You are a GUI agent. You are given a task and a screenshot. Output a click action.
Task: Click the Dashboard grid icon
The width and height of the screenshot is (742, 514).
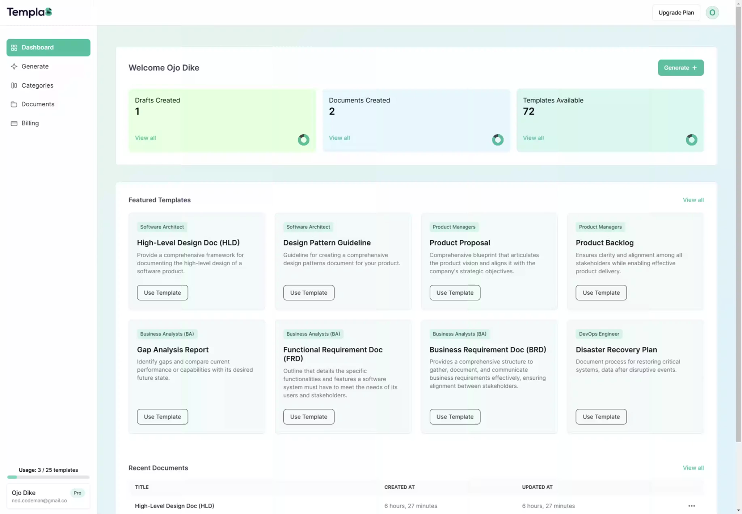(x=14, y=47)
